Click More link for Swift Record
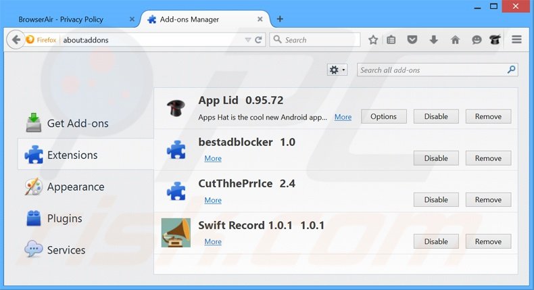534x290 pixels. click(213, 241)
